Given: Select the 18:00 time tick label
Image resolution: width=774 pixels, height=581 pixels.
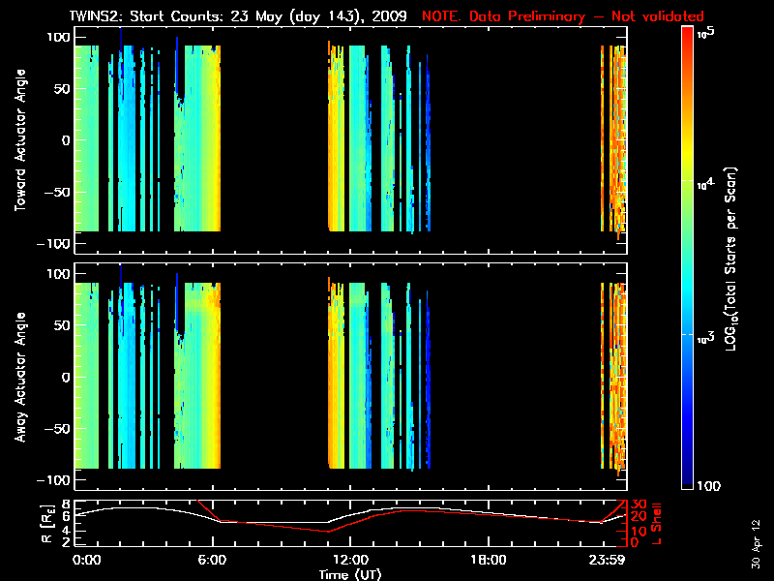Looking at the screenshot, I should point(489,561).
